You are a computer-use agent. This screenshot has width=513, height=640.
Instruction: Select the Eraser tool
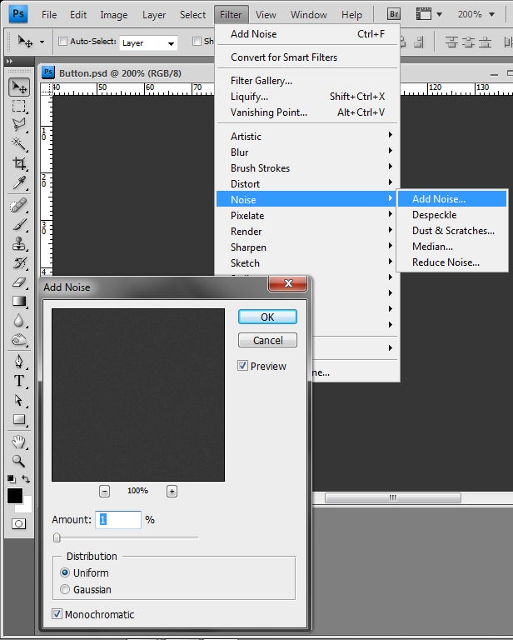click(x=19, y=282)
